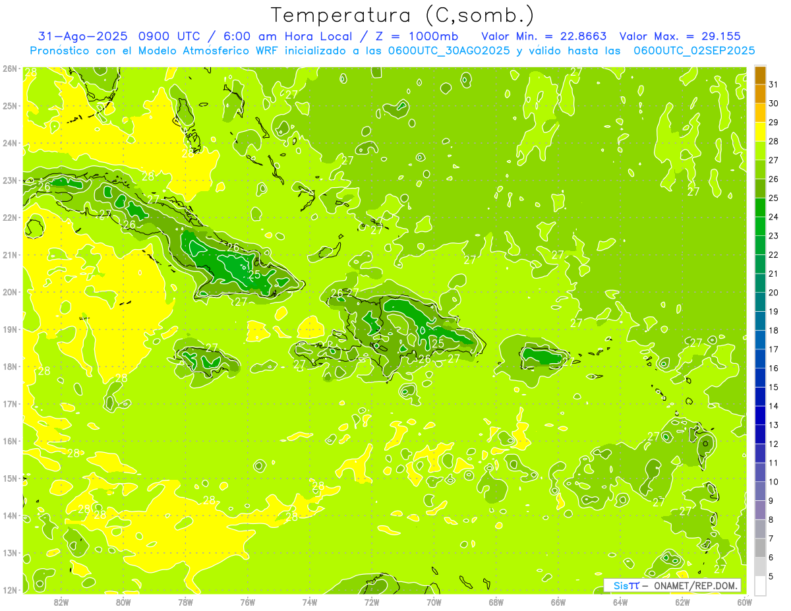Pick the purple swatch between 9 and 10
Screen dimensions: 791x611
coord(759,491)
